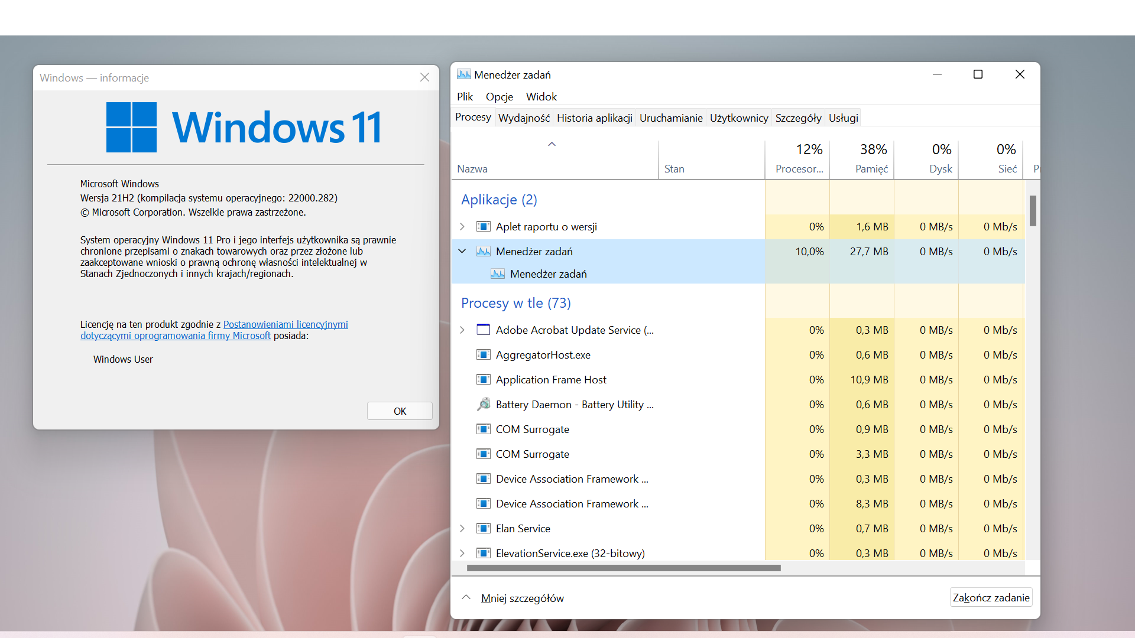Click the COM Surrogate icon with 3,3 MB
Screen dimensions: 1135x638
click(484, 454)
